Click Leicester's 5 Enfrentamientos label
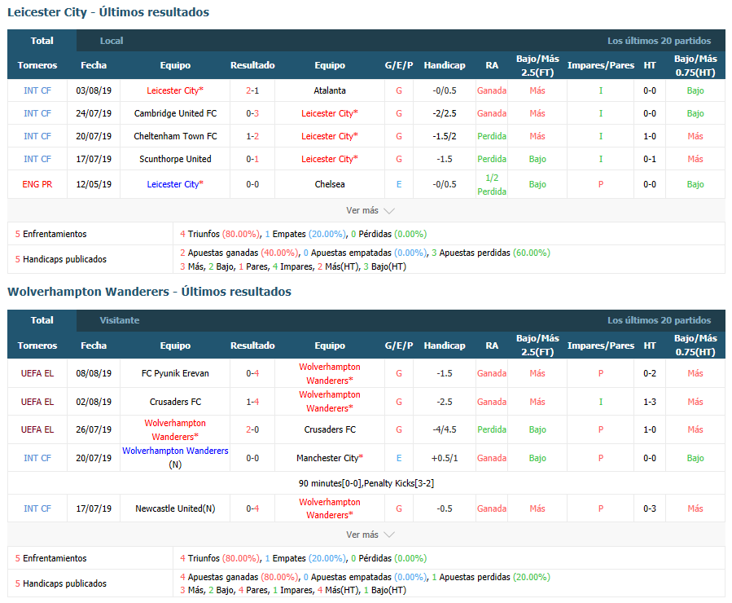The width and height of the screenshot is (732, 603). tap(50, 234)
